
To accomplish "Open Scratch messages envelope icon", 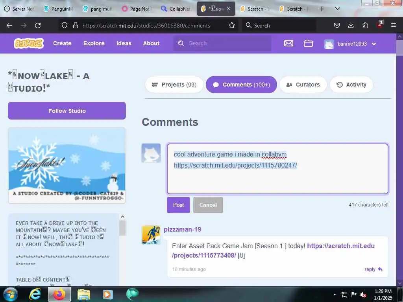I will point(288,43).
